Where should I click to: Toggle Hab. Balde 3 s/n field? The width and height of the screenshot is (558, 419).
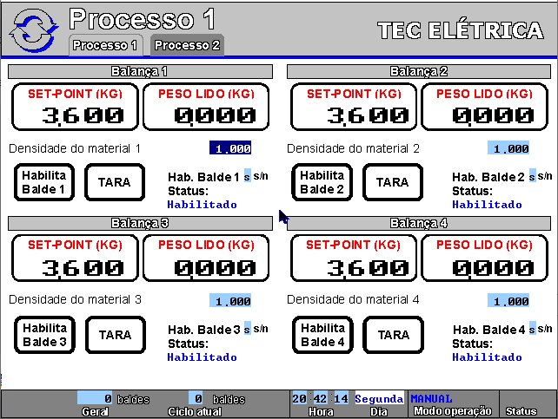[x=247, y=329]
